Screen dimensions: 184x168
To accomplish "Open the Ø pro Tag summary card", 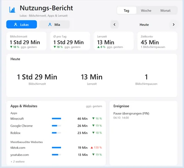I will 70,41.
